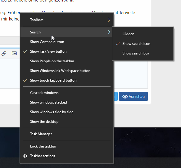181x168 pixels.
Task: Click the insert link icon in editor
Action: (x=4, y=53)
